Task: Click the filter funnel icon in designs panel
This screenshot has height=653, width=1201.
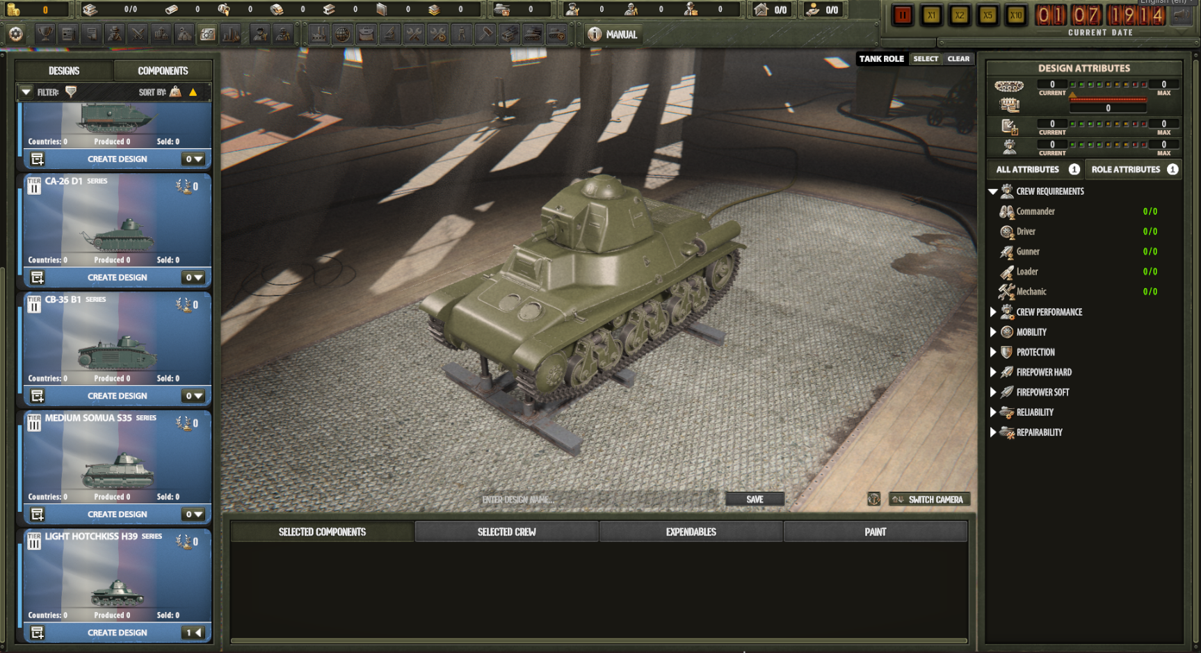Action: (70, 92)
